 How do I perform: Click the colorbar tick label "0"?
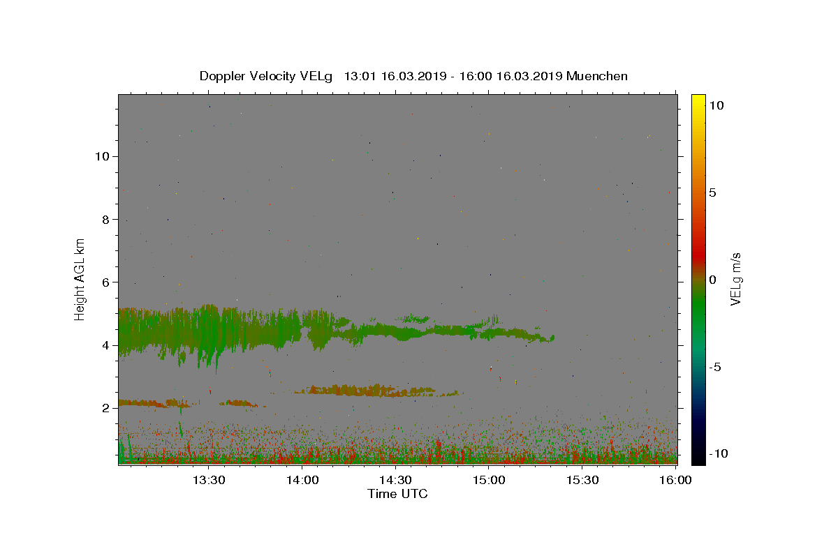click(x=712, y=280)
